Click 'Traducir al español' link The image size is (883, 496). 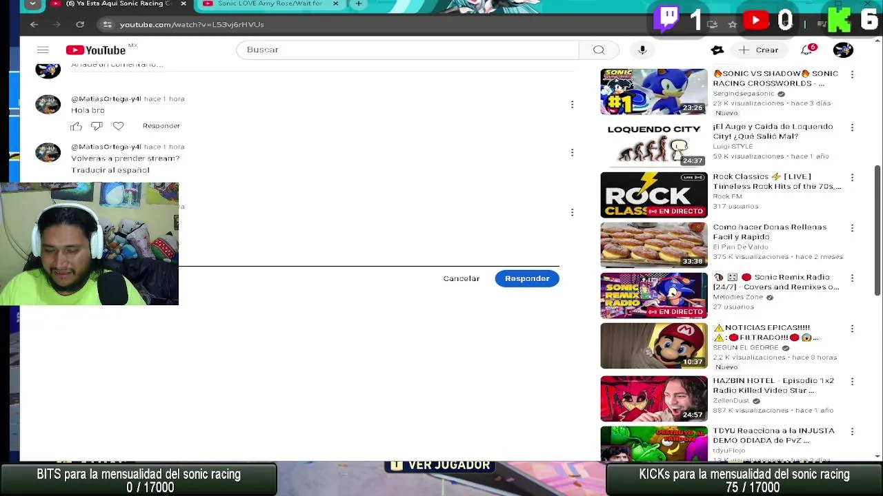pos(110,170)
